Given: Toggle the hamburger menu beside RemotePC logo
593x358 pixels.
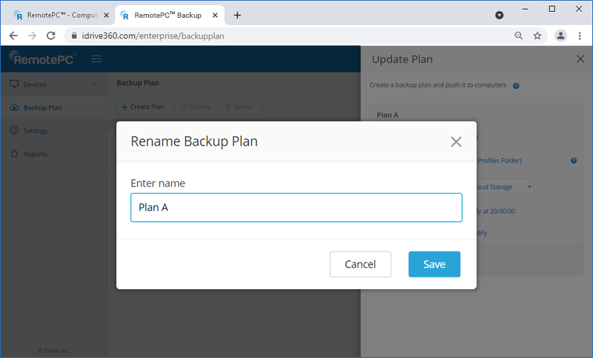Looking at the screenshot, I should tap(96, 59).
